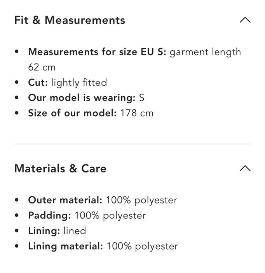Viewport: 265px width, 273px height.
Task: Click the padding's "100% polyester" value
Action: [110, 215]
